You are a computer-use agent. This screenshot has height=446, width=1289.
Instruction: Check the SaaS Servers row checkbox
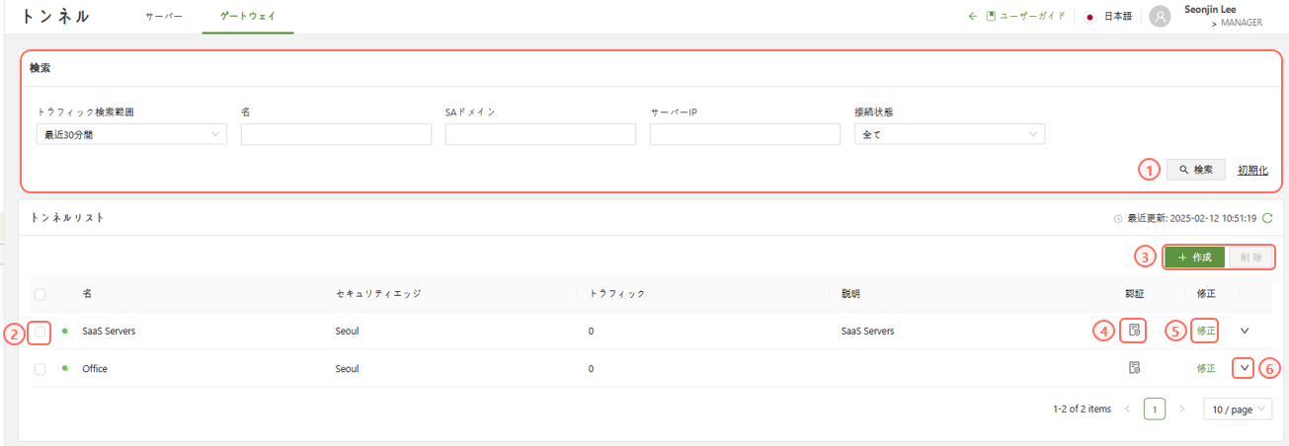point(40,332)
